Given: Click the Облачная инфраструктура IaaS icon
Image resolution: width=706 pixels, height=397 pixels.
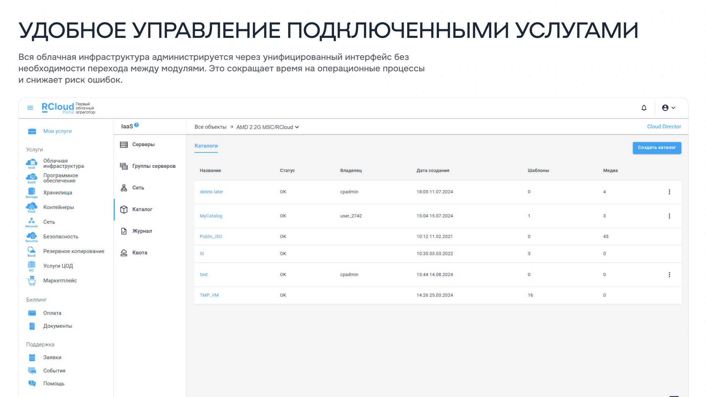Looking at the screenshot, I should (x=32, y=163).
